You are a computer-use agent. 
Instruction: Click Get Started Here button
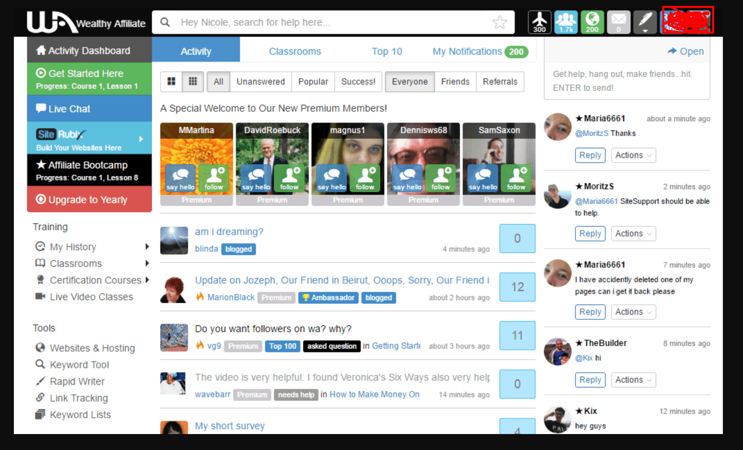[89, 79]
